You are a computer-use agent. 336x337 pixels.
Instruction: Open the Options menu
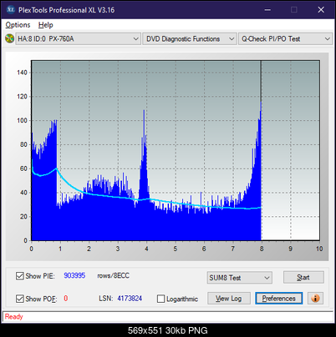(x=18, y=25)
